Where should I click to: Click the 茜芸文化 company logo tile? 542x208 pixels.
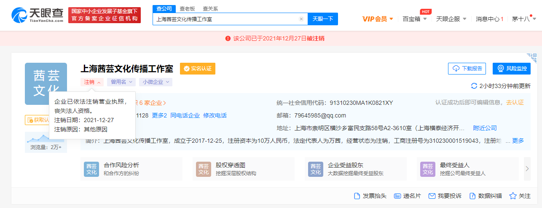(46, 83)
